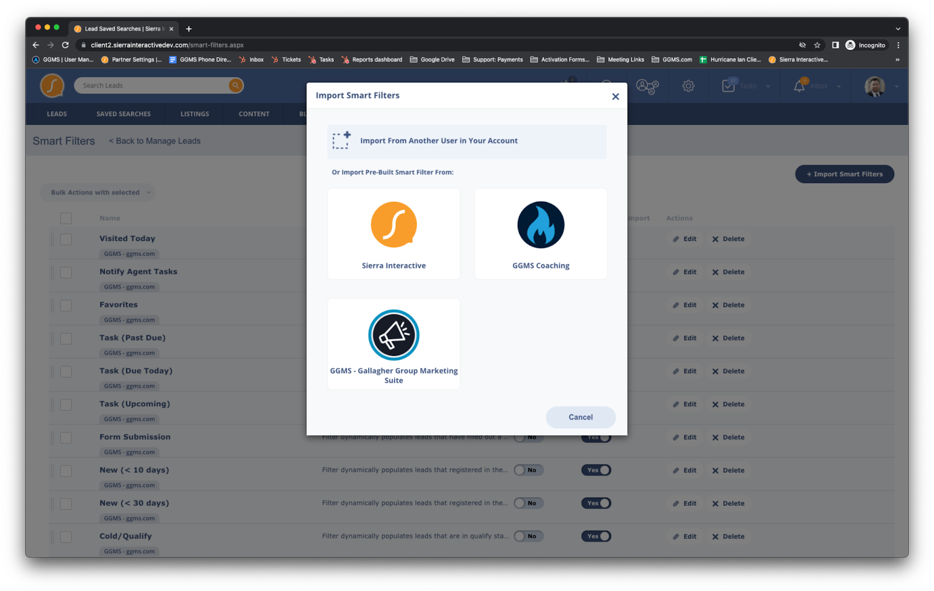This screenshot has width=934, height=591.
Task: Check the Visited Today row checkbox
Action: (x=66, y=240)
